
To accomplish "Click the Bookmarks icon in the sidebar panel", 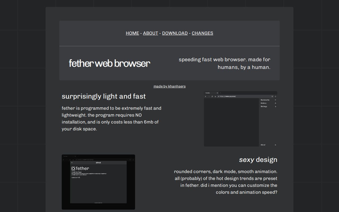I will click(275, 100).
